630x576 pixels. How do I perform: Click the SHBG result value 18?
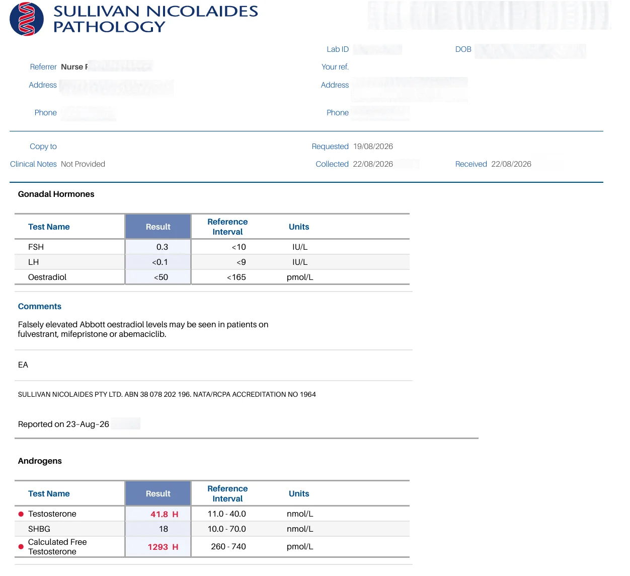(164, 529)
